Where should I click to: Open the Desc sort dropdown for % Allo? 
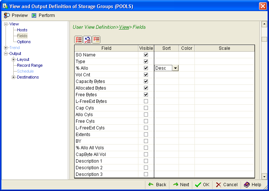coord(175,68)
